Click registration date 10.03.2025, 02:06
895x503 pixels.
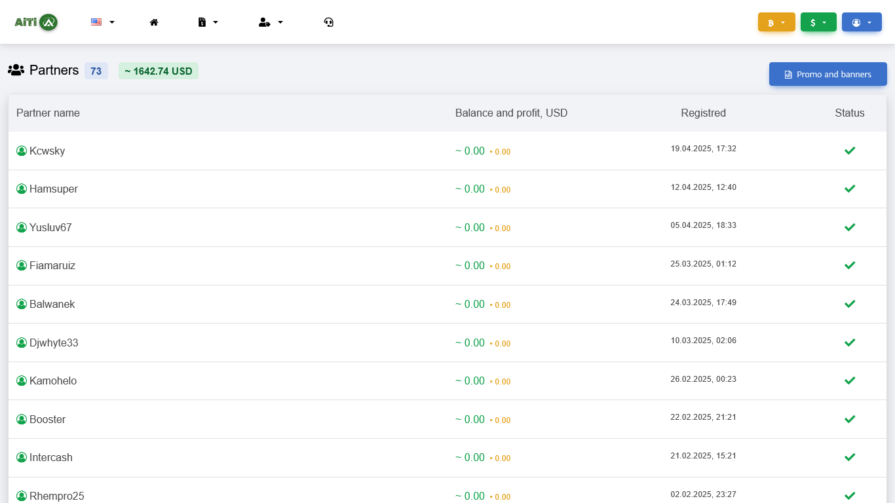[704, 341]
